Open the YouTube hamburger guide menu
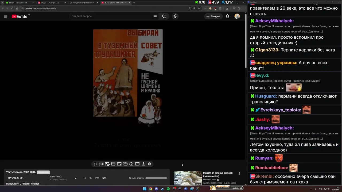The image size is (342, 192). [x=6, y=16]
